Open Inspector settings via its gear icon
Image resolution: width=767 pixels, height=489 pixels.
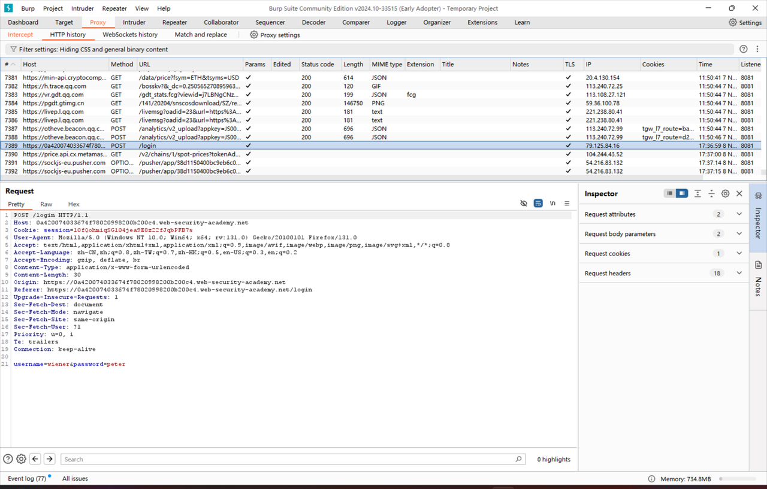[725, 193]
